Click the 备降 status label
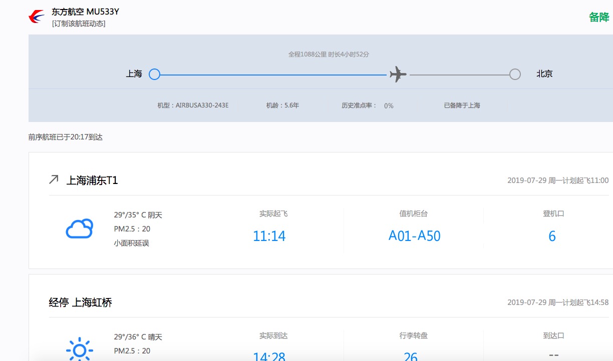 tap(599, 17)
